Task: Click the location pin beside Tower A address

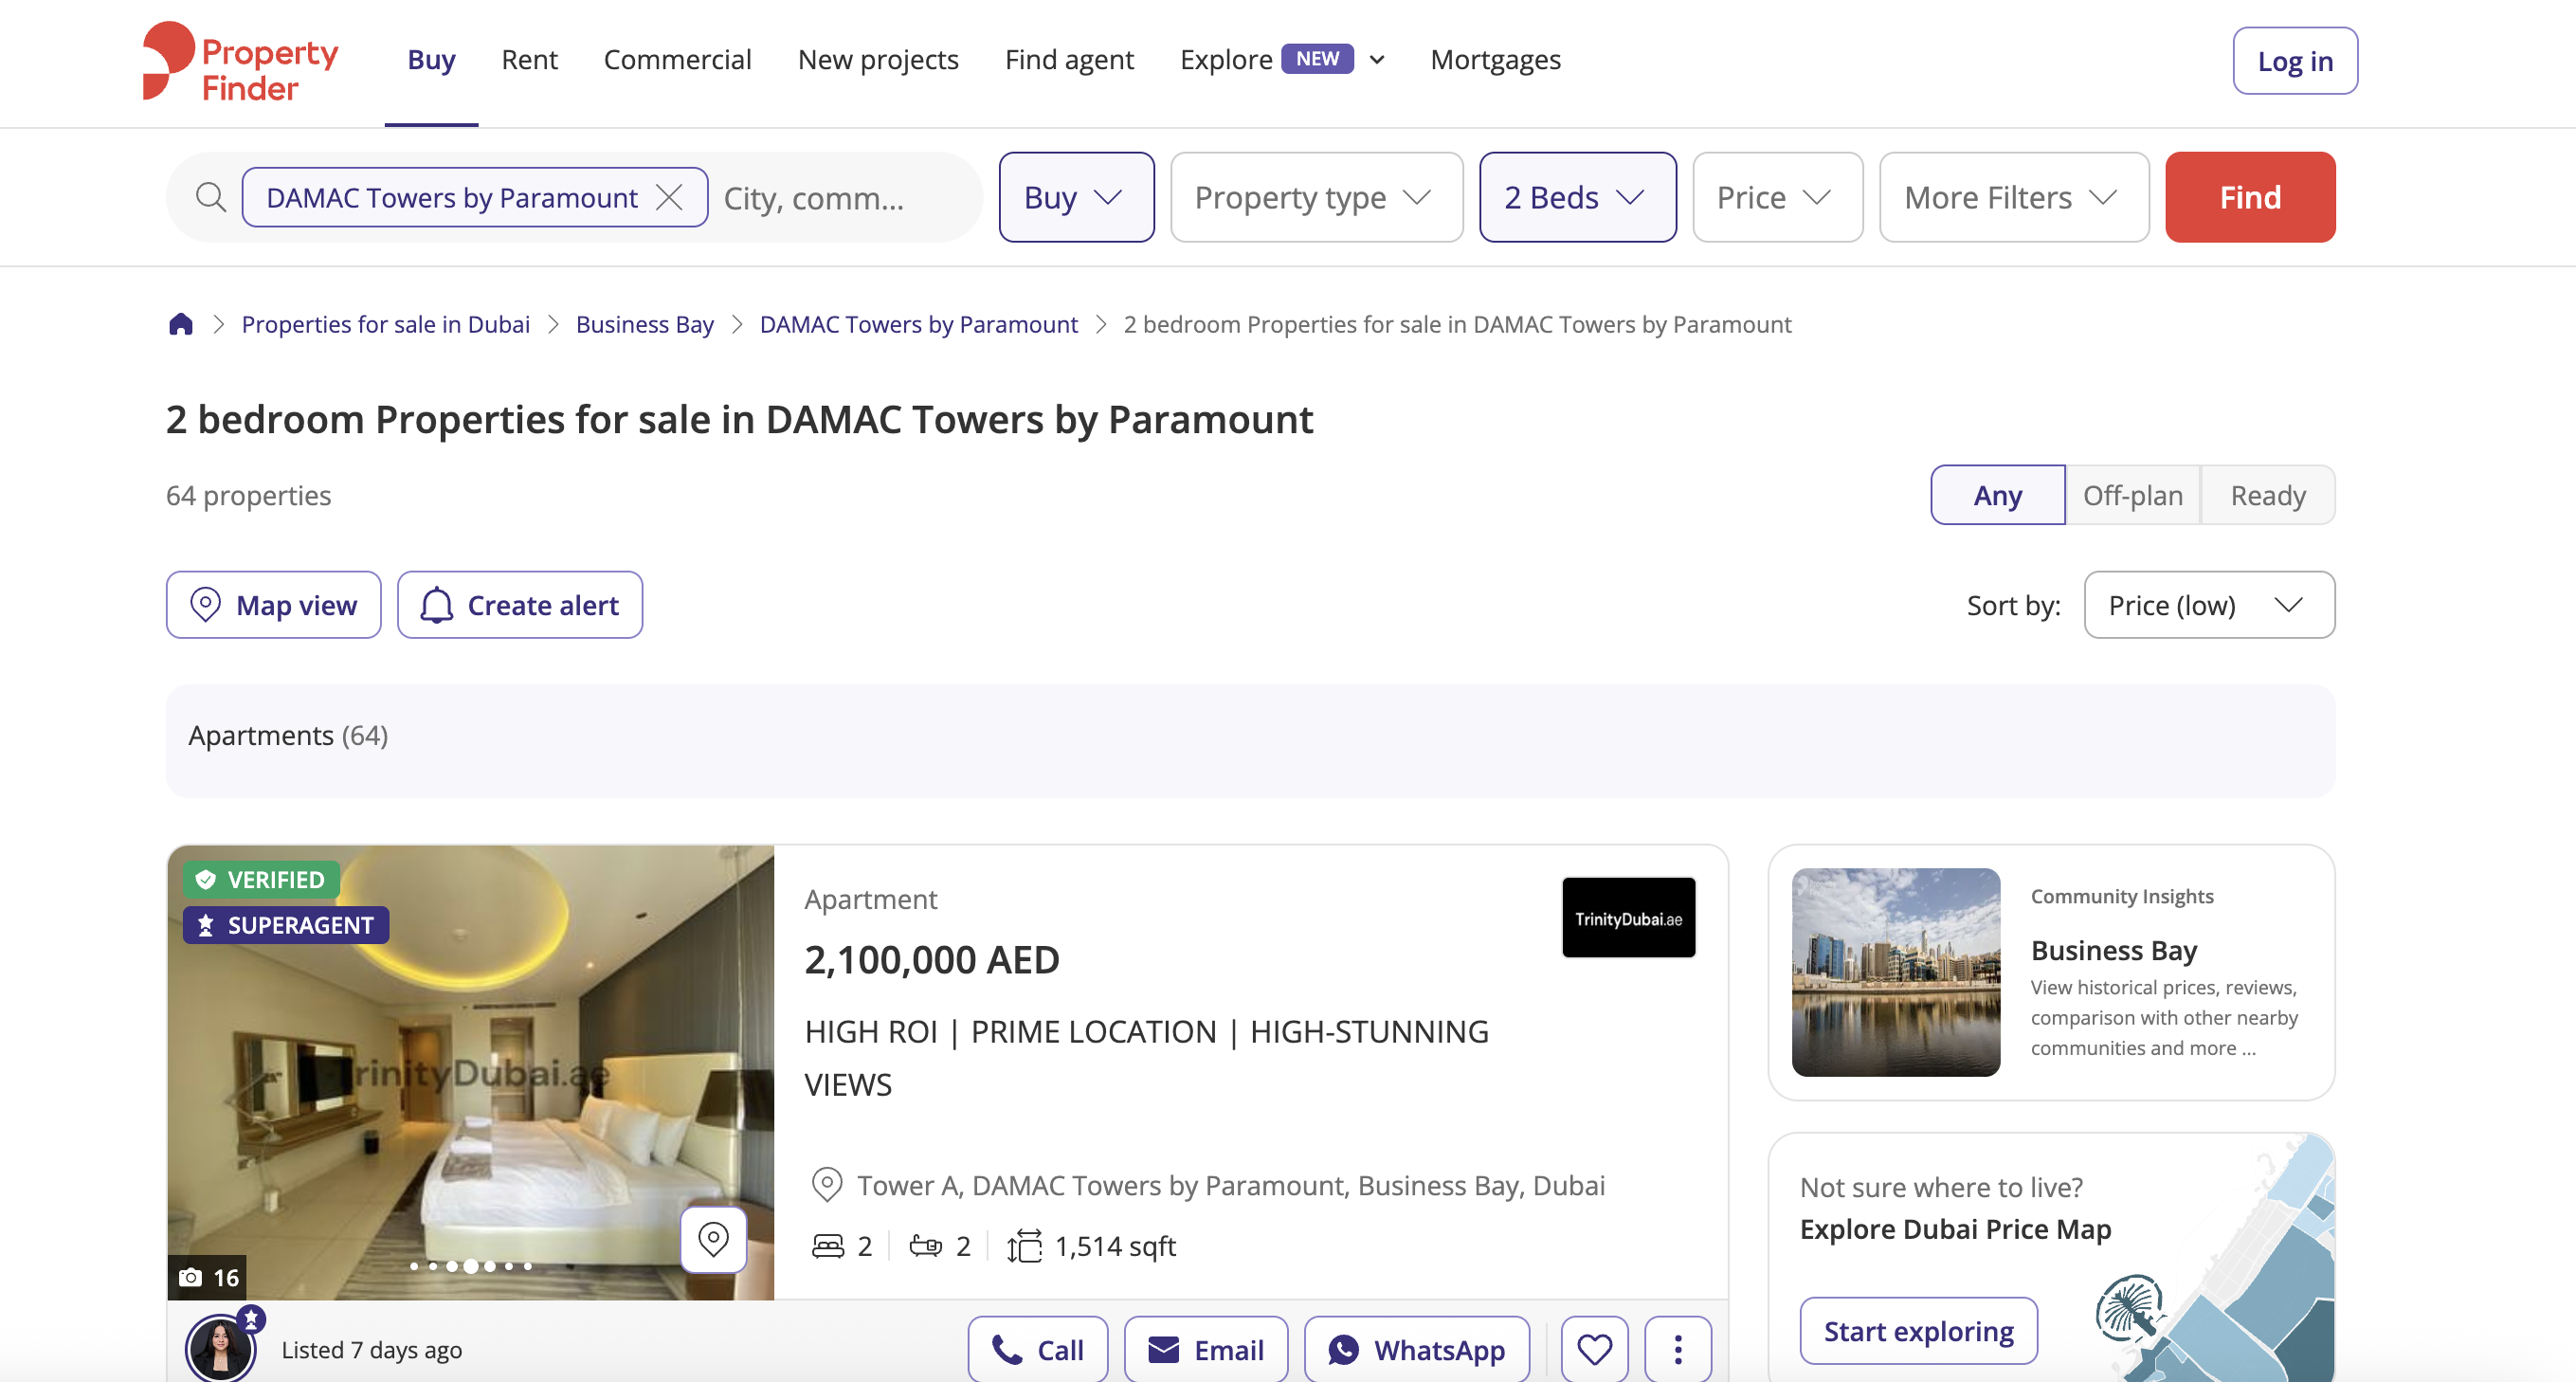Action: point(827,1185)
